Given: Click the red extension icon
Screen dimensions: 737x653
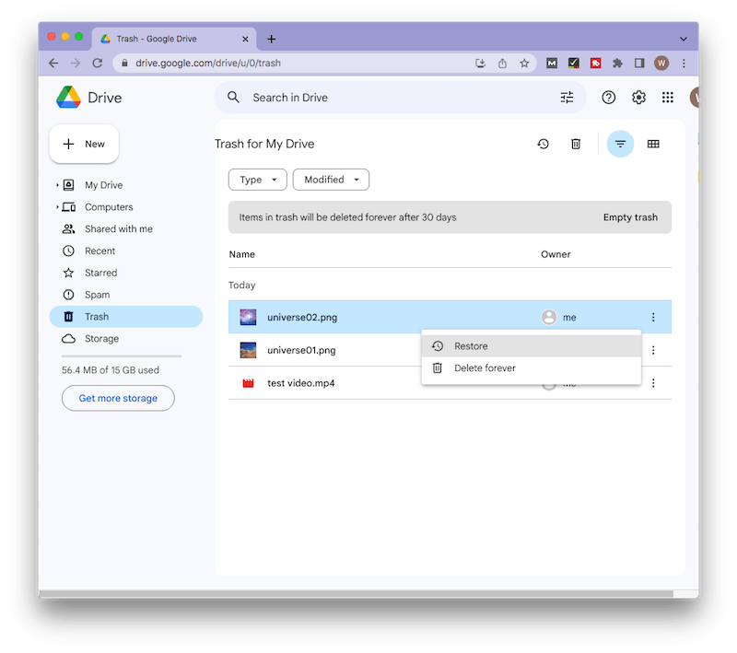Looking at the screenshot, I should pyautogui.click(x=595, y=63).
